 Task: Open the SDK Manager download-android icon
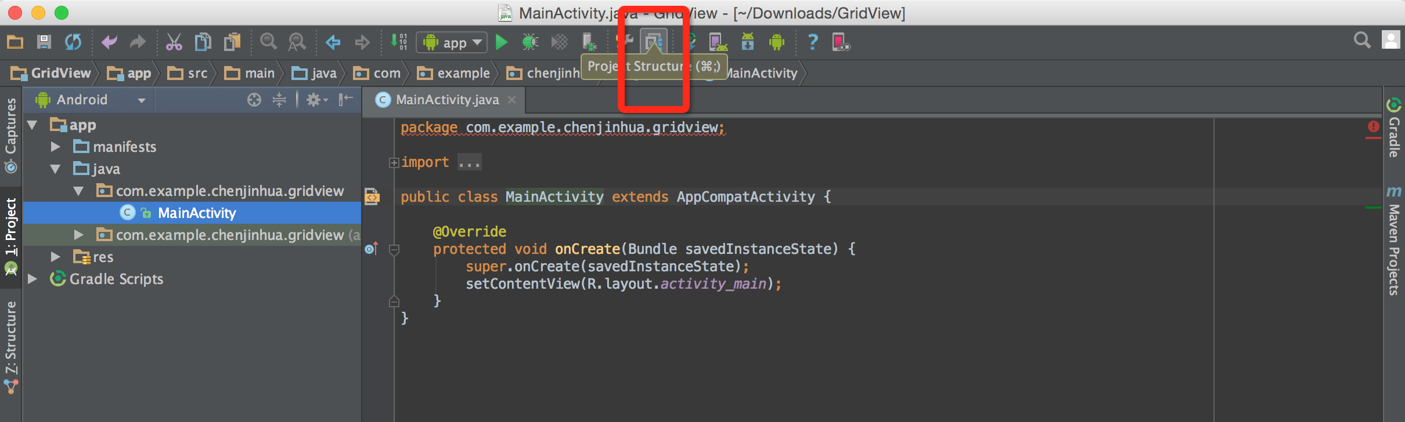point(748,42)
